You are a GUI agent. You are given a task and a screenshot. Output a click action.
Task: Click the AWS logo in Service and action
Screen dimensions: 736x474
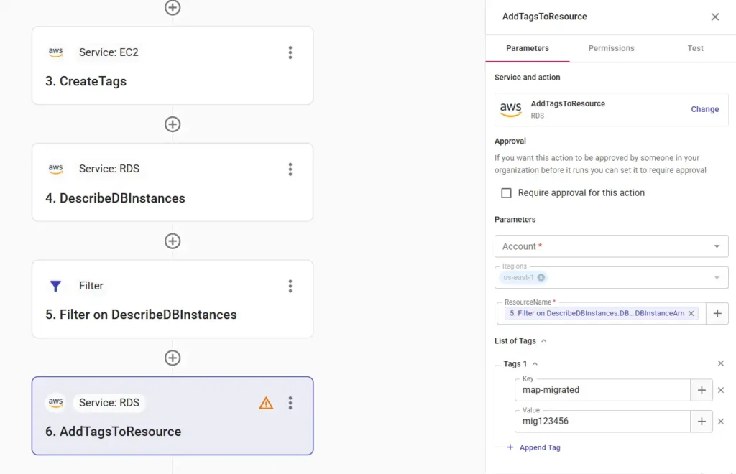pos(511,109)
